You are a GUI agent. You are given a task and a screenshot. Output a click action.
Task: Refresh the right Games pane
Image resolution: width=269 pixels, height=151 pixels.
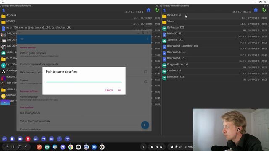tap(264, 10)
